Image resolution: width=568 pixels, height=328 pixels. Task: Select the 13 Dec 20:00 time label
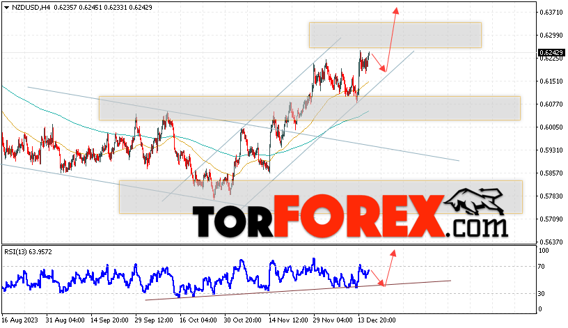tap(377, 320)
